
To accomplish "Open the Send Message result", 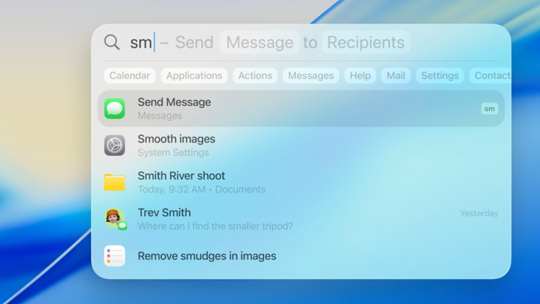I will 301,109.
